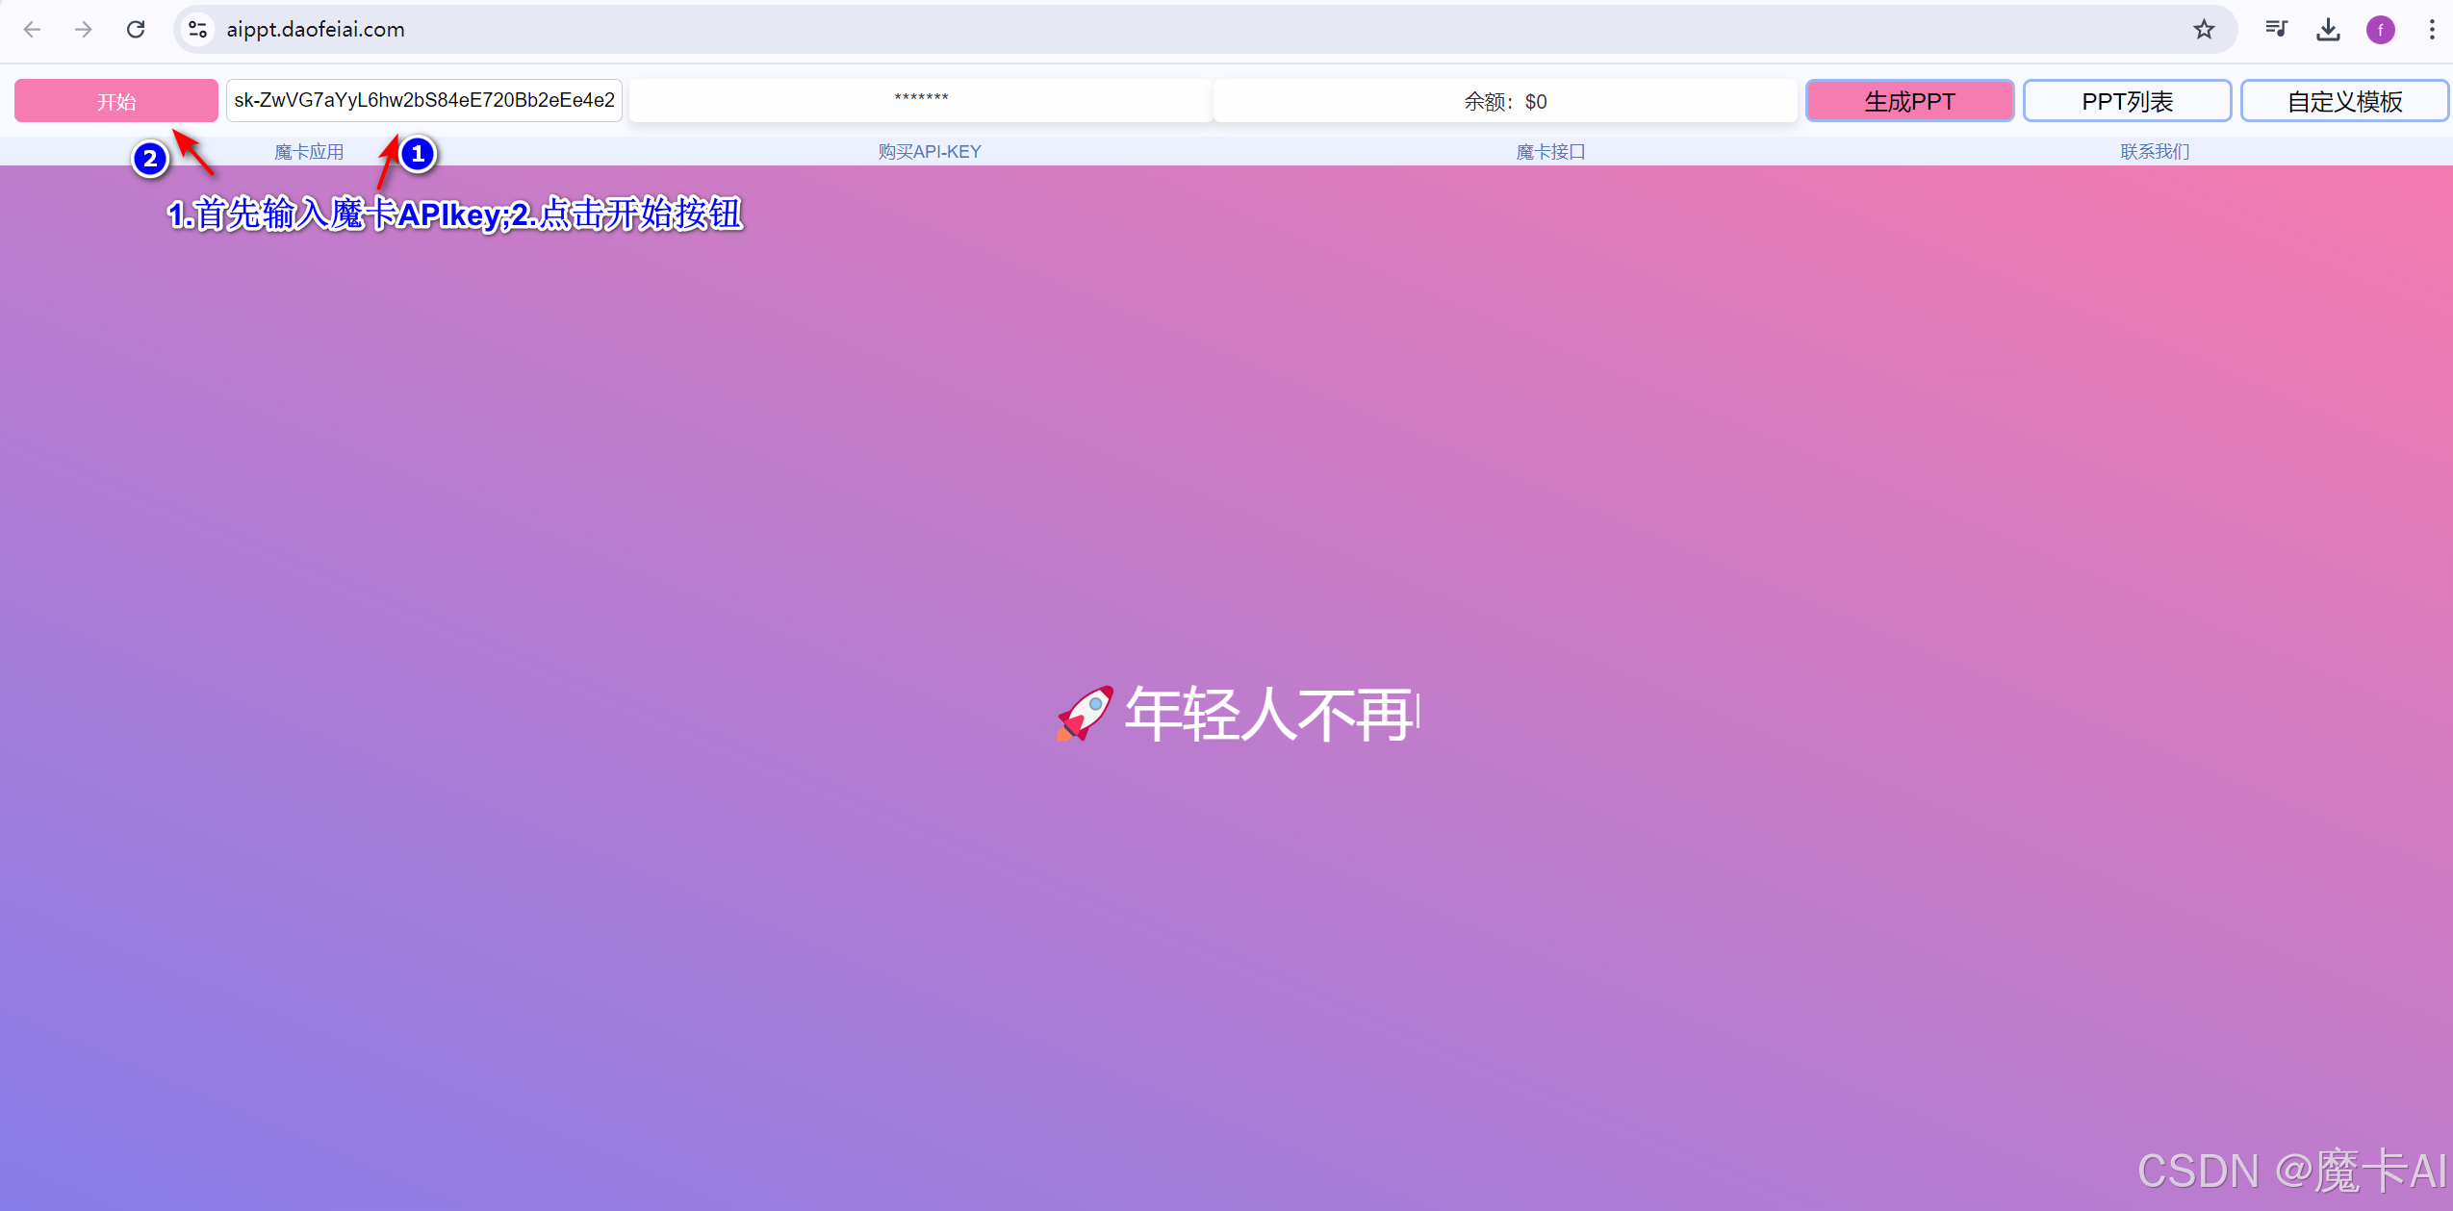Open the 自定义模板 tab
The width and height of the screenshot is (2453, 1211).
2344,101
